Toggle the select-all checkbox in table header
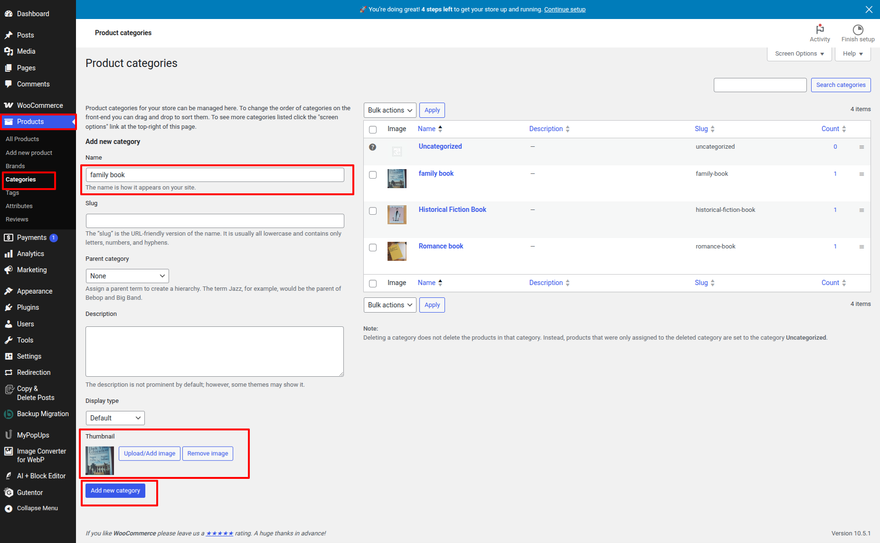 click(373, 130)
